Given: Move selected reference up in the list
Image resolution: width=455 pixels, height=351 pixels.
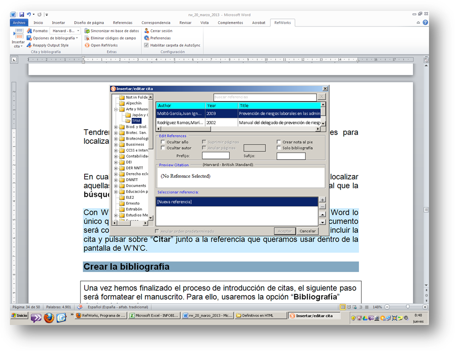Looking at the screenshot, I should [323, 215].
